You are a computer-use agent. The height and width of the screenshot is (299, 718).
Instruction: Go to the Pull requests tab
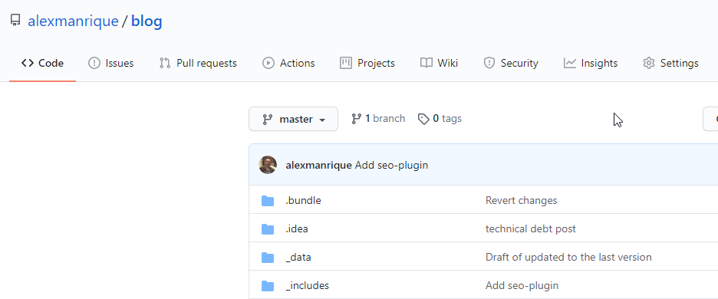click(198, 63)
